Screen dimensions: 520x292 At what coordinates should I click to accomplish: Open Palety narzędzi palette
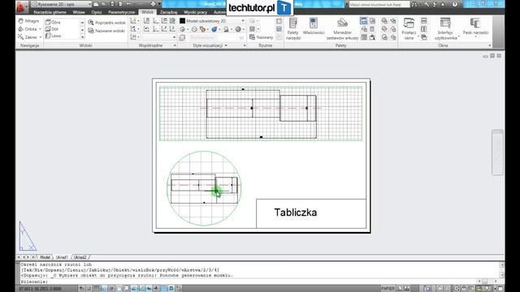click(x=293, y=29)
